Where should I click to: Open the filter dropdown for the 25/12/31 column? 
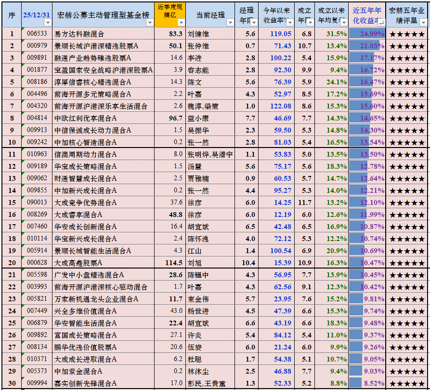click(48, 23)
